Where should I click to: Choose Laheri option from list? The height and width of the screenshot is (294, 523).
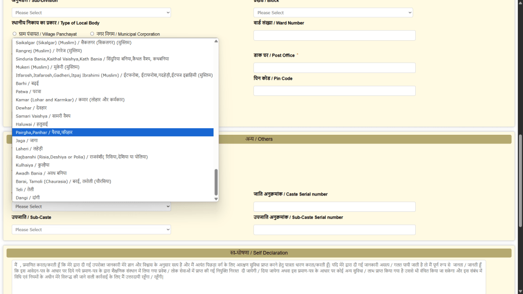click(x=113, y=149)
